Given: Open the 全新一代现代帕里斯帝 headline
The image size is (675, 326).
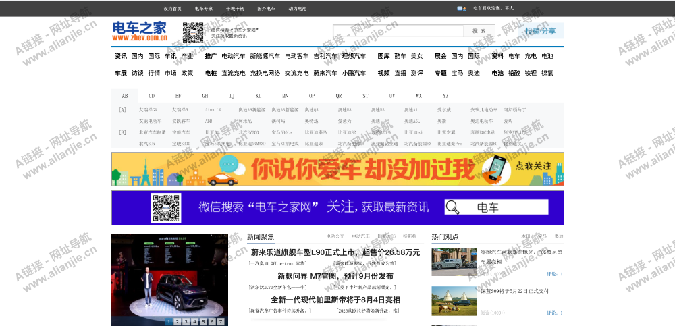Looking at the screenshot, I should pyautogui.click(x=335, y=300).
